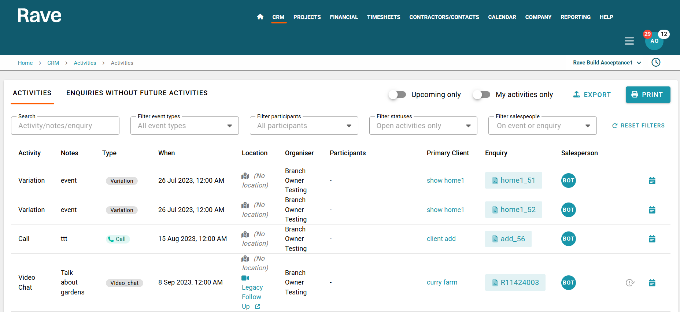Open the Projects menu

(307, 17)
